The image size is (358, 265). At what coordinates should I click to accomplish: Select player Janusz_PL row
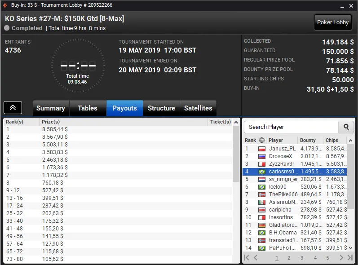click(x=295, y=149)
